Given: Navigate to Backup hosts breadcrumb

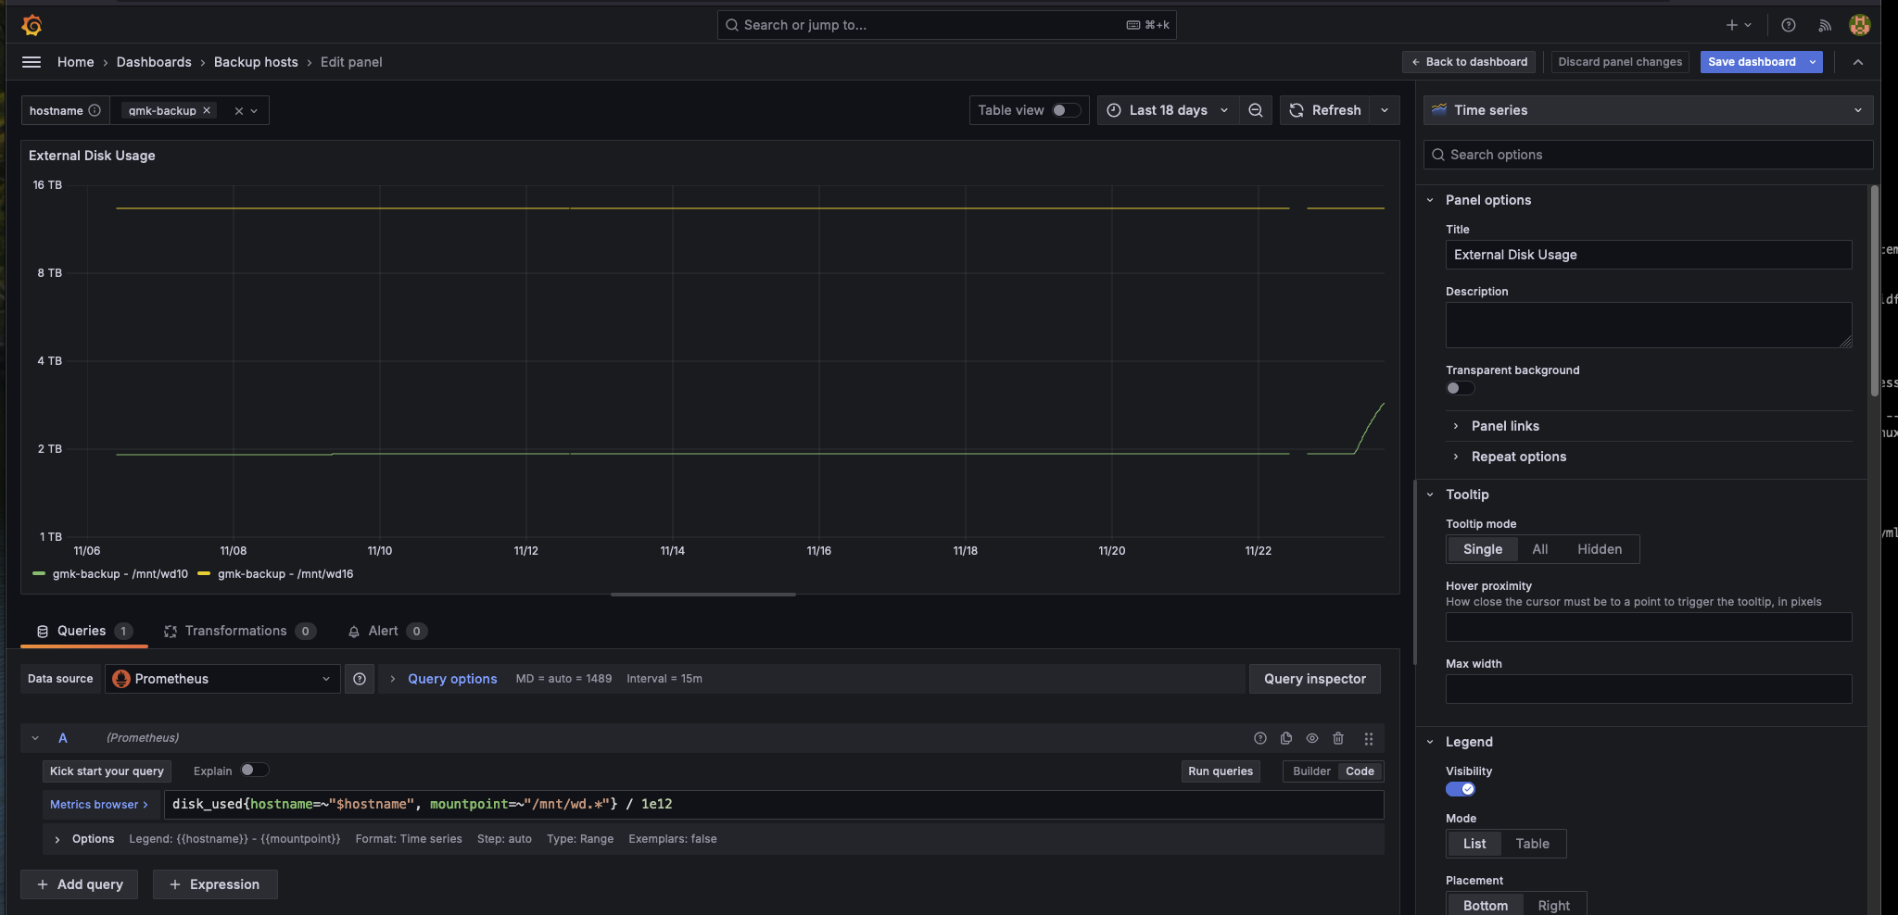Looking at the screenshot, I should tap(256, 62).
